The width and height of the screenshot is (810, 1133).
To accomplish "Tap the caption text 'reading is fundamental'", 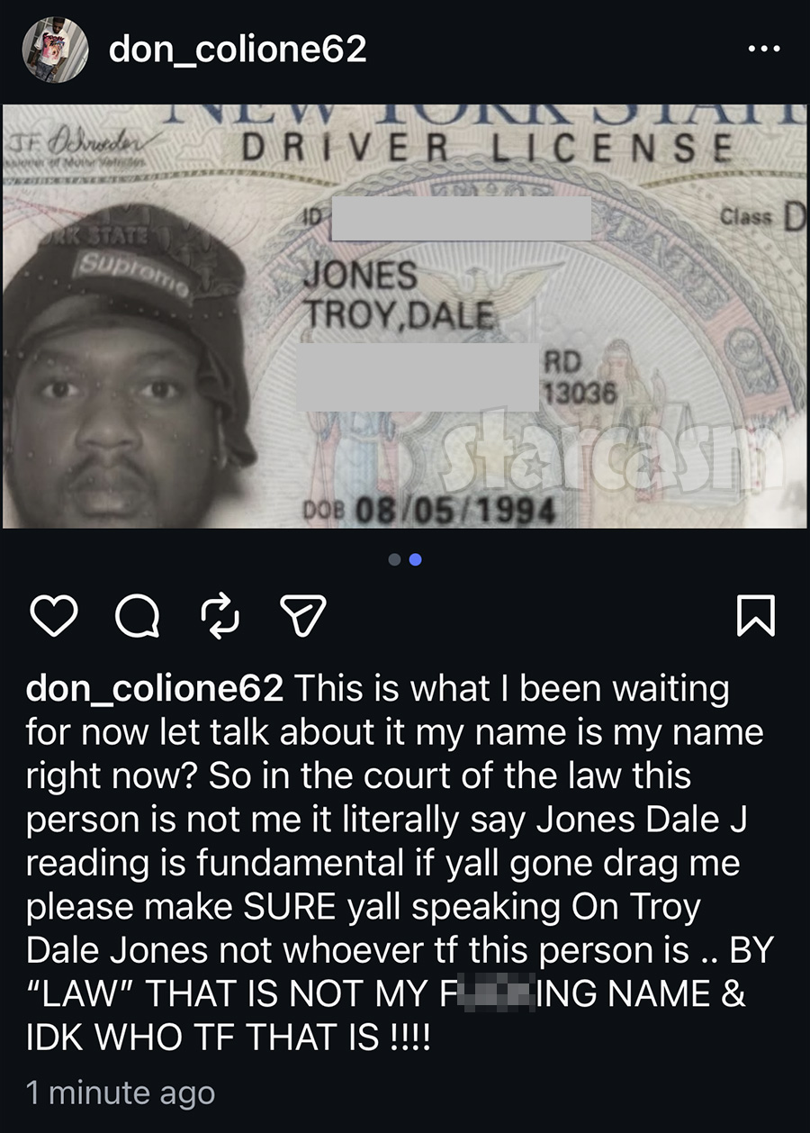I will (214, 864).
